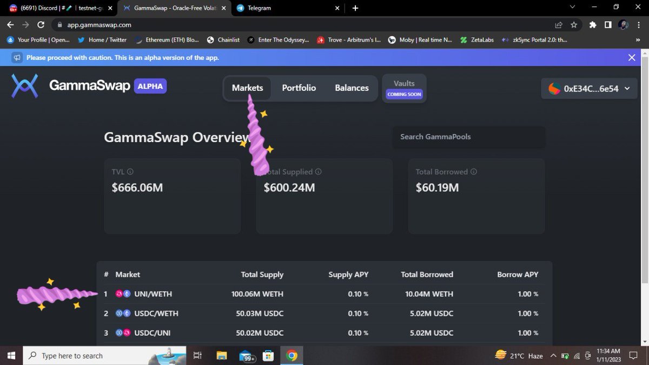Close the GammaSwap browser tab
Screen dimensions: 649x365
point(223,8)
